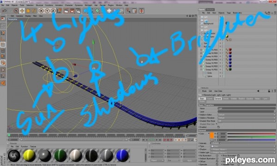Open the General tab in Attributes
The width and height of the screenshot is (277, 166).
pyautogui.click(x=217, y=99)
